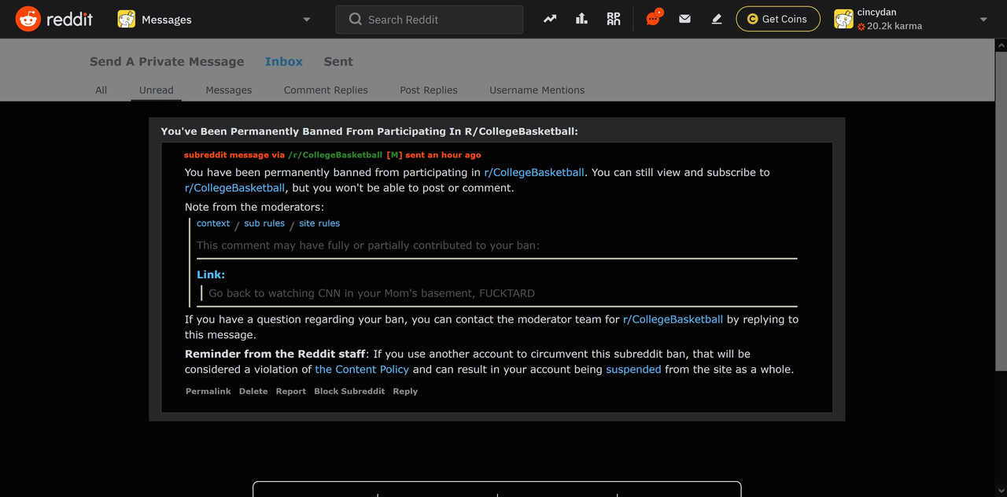Click the 'sent an hour ago' timestamp

[443, 155]
